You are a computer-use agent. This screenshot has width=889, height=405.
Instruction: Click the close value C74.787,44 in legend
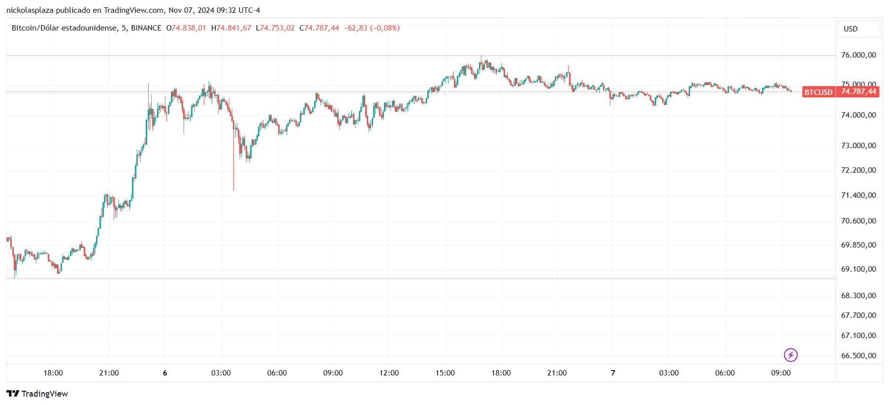pos(319,28)
